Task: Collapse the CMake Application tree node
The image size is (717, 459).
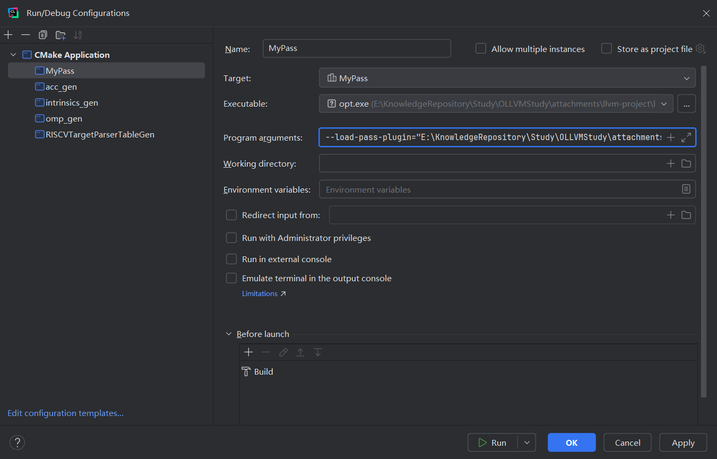Action: coord(13,55)
